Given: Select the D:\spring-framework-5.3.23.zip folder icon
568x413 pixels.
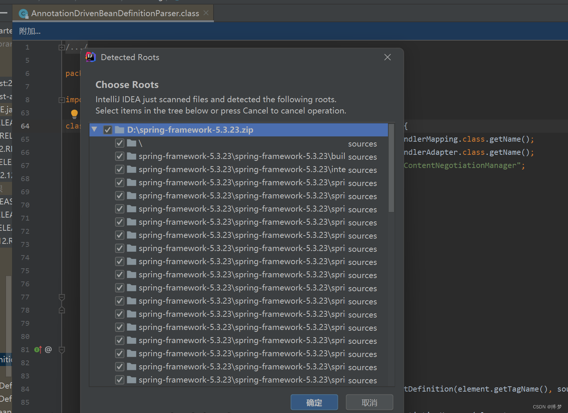Looking at the screenshot, I should 120,130.
